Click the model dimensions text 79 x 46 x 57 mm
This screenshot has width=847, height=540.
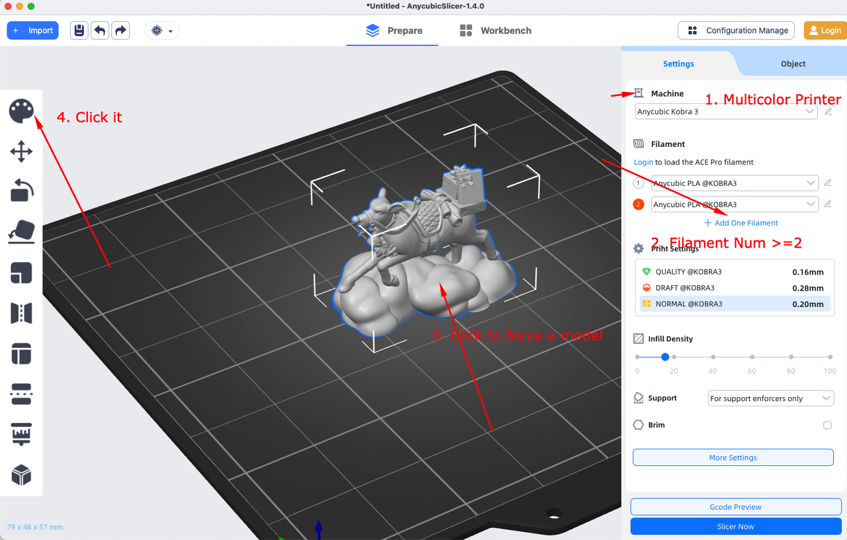coord(35,527)
